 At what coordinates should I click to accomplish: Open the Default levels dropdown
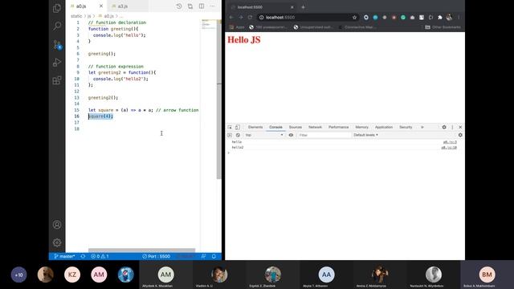[366, 135]
